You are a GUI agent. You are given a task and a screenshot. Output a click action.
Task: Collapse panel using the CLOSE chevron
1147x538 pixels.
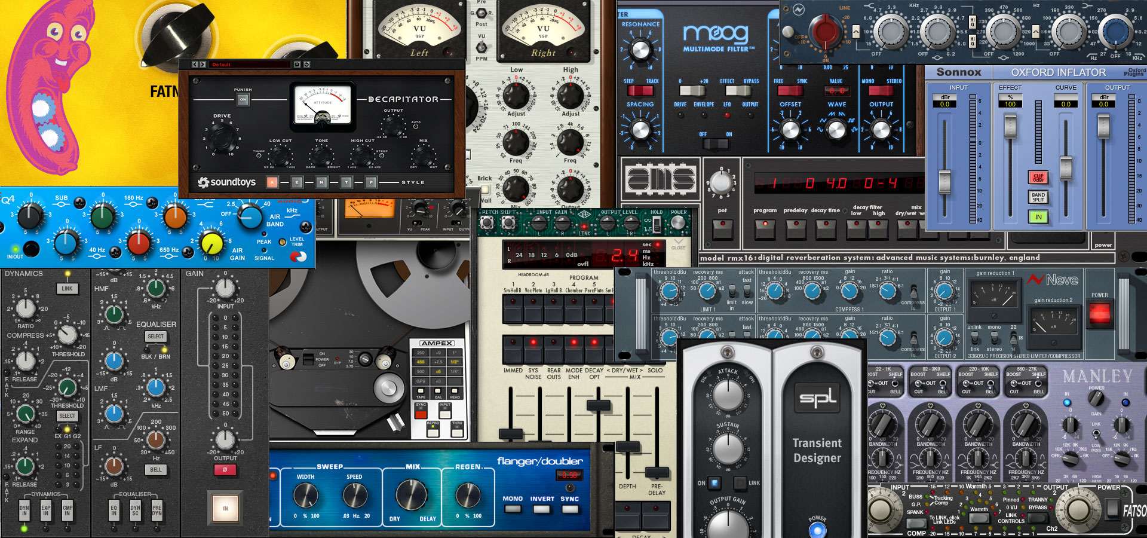(x=678, y=243)
